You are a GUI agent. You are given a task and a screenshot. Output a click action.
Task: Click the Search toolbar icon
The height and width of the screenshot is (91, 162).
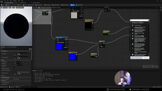(x=19, y=5)
